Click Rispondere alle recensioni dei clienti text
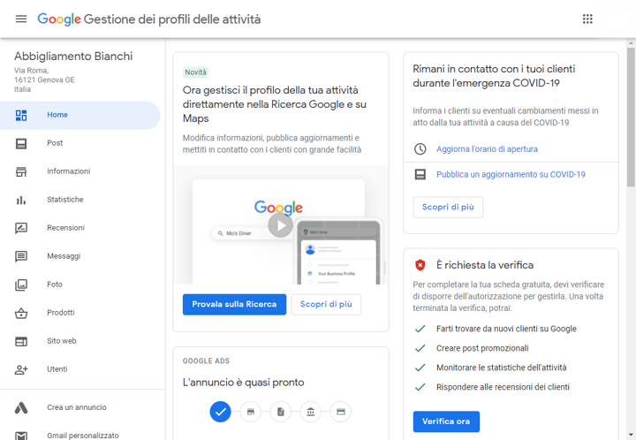 503,387
